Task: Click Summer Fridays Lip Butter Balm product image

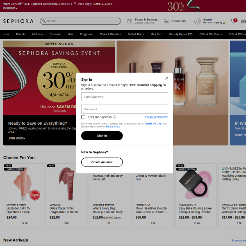Action: click(24, 184)
